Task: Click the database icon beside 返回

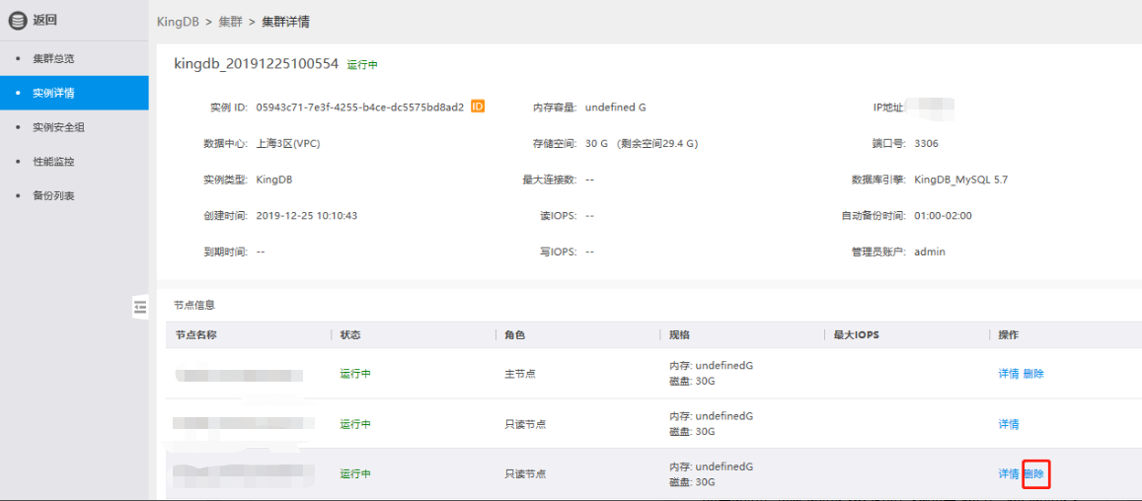Action: pos(18,20)
